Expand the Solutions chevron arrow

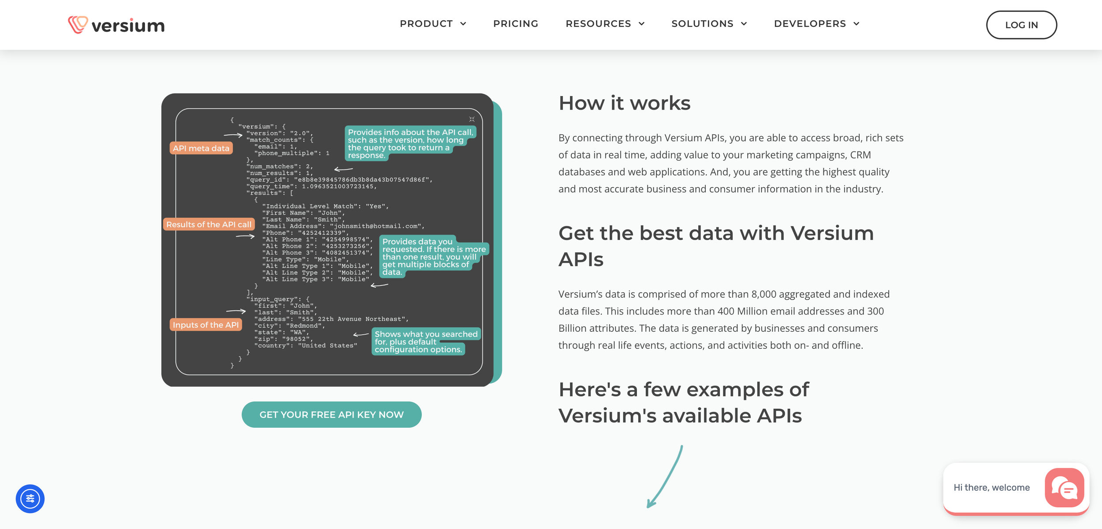[744, 24]
